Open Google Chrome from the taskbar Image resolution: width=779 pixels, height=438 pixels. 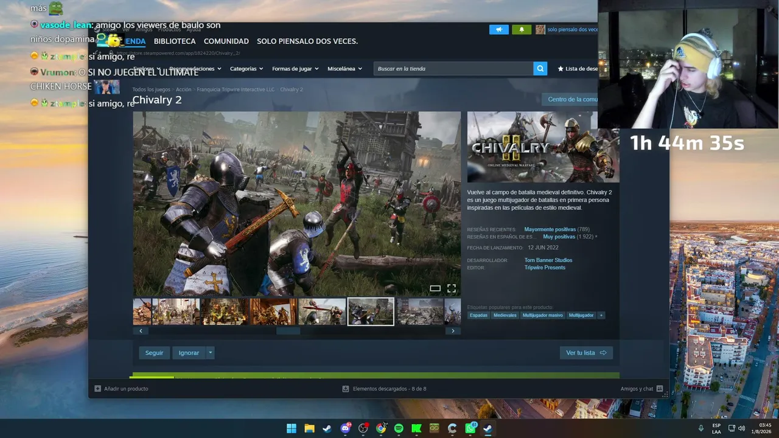(381, 428)
